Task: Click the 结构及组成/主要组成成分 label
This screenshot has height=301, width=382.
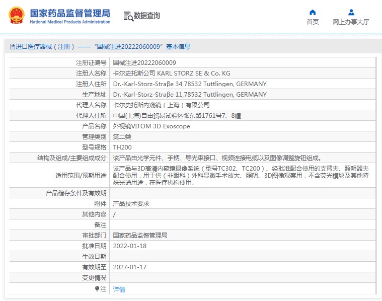Action: click(x=71, y=158)
